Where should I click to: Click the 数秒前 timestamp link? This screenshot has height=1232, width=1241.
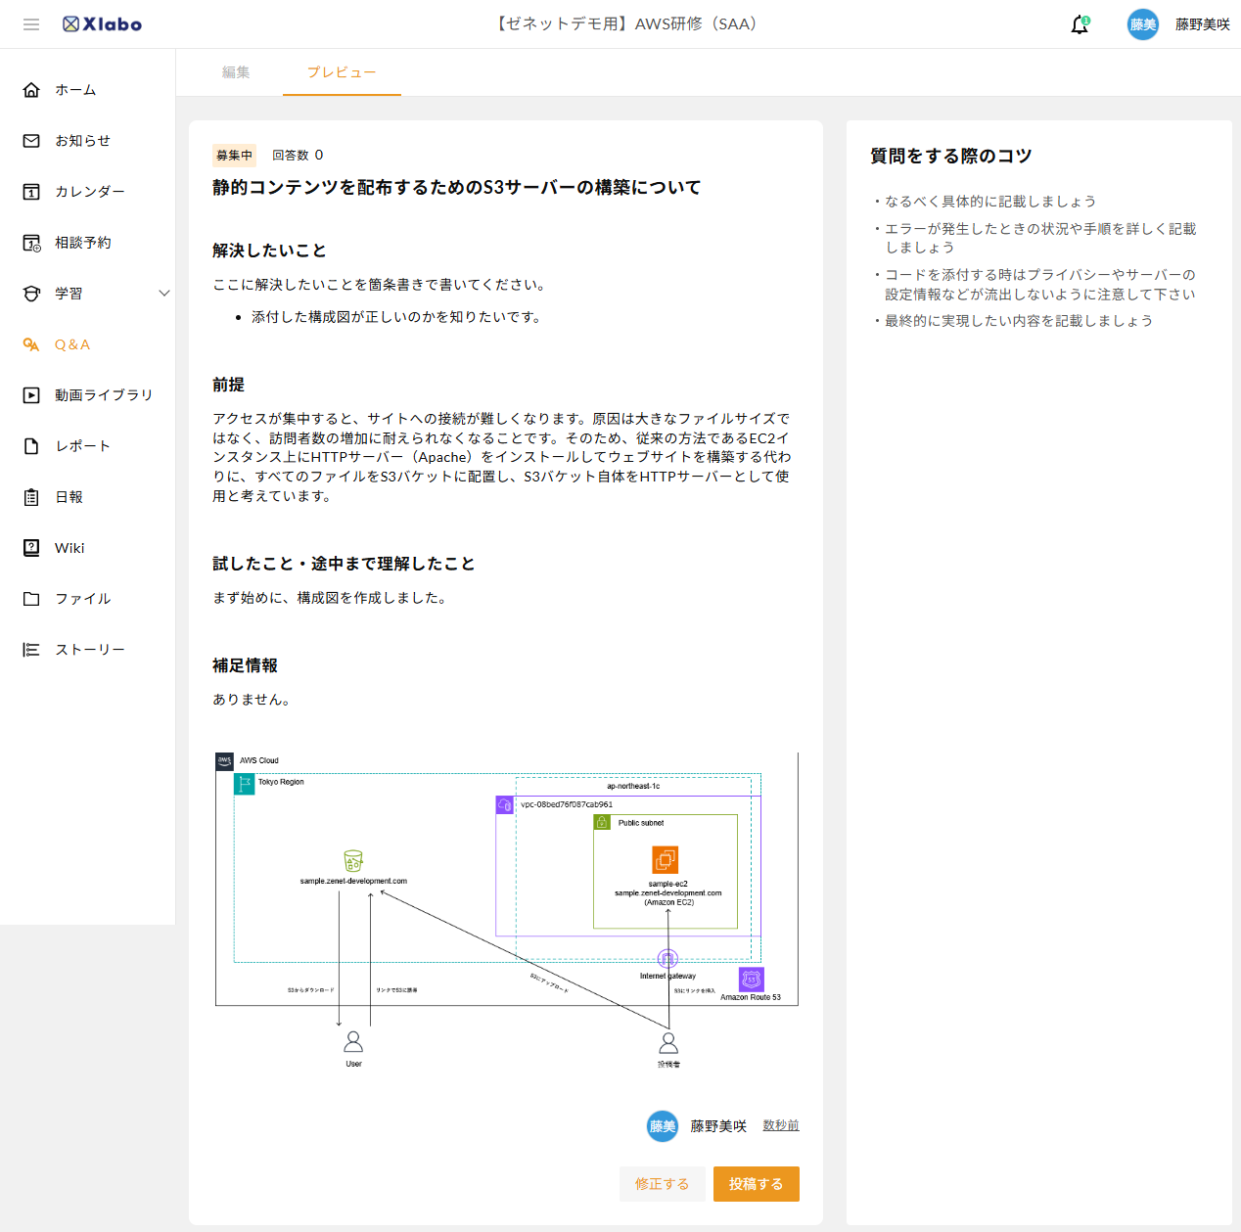coord(780,1125)
